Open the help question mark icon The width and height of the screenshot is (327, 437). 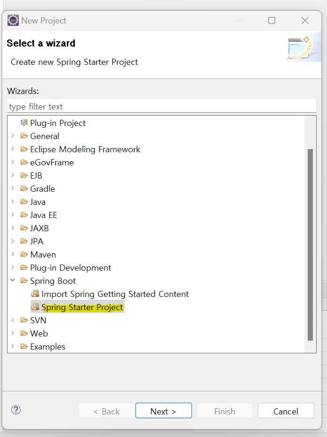tap(16, 410)
